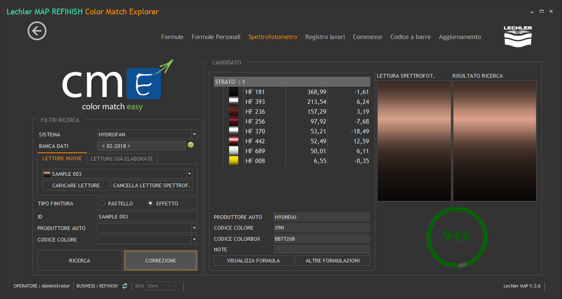Viewport: 562px width, 299px height.
Task: Open the Registro lavori menu
Action: [325, 37]
